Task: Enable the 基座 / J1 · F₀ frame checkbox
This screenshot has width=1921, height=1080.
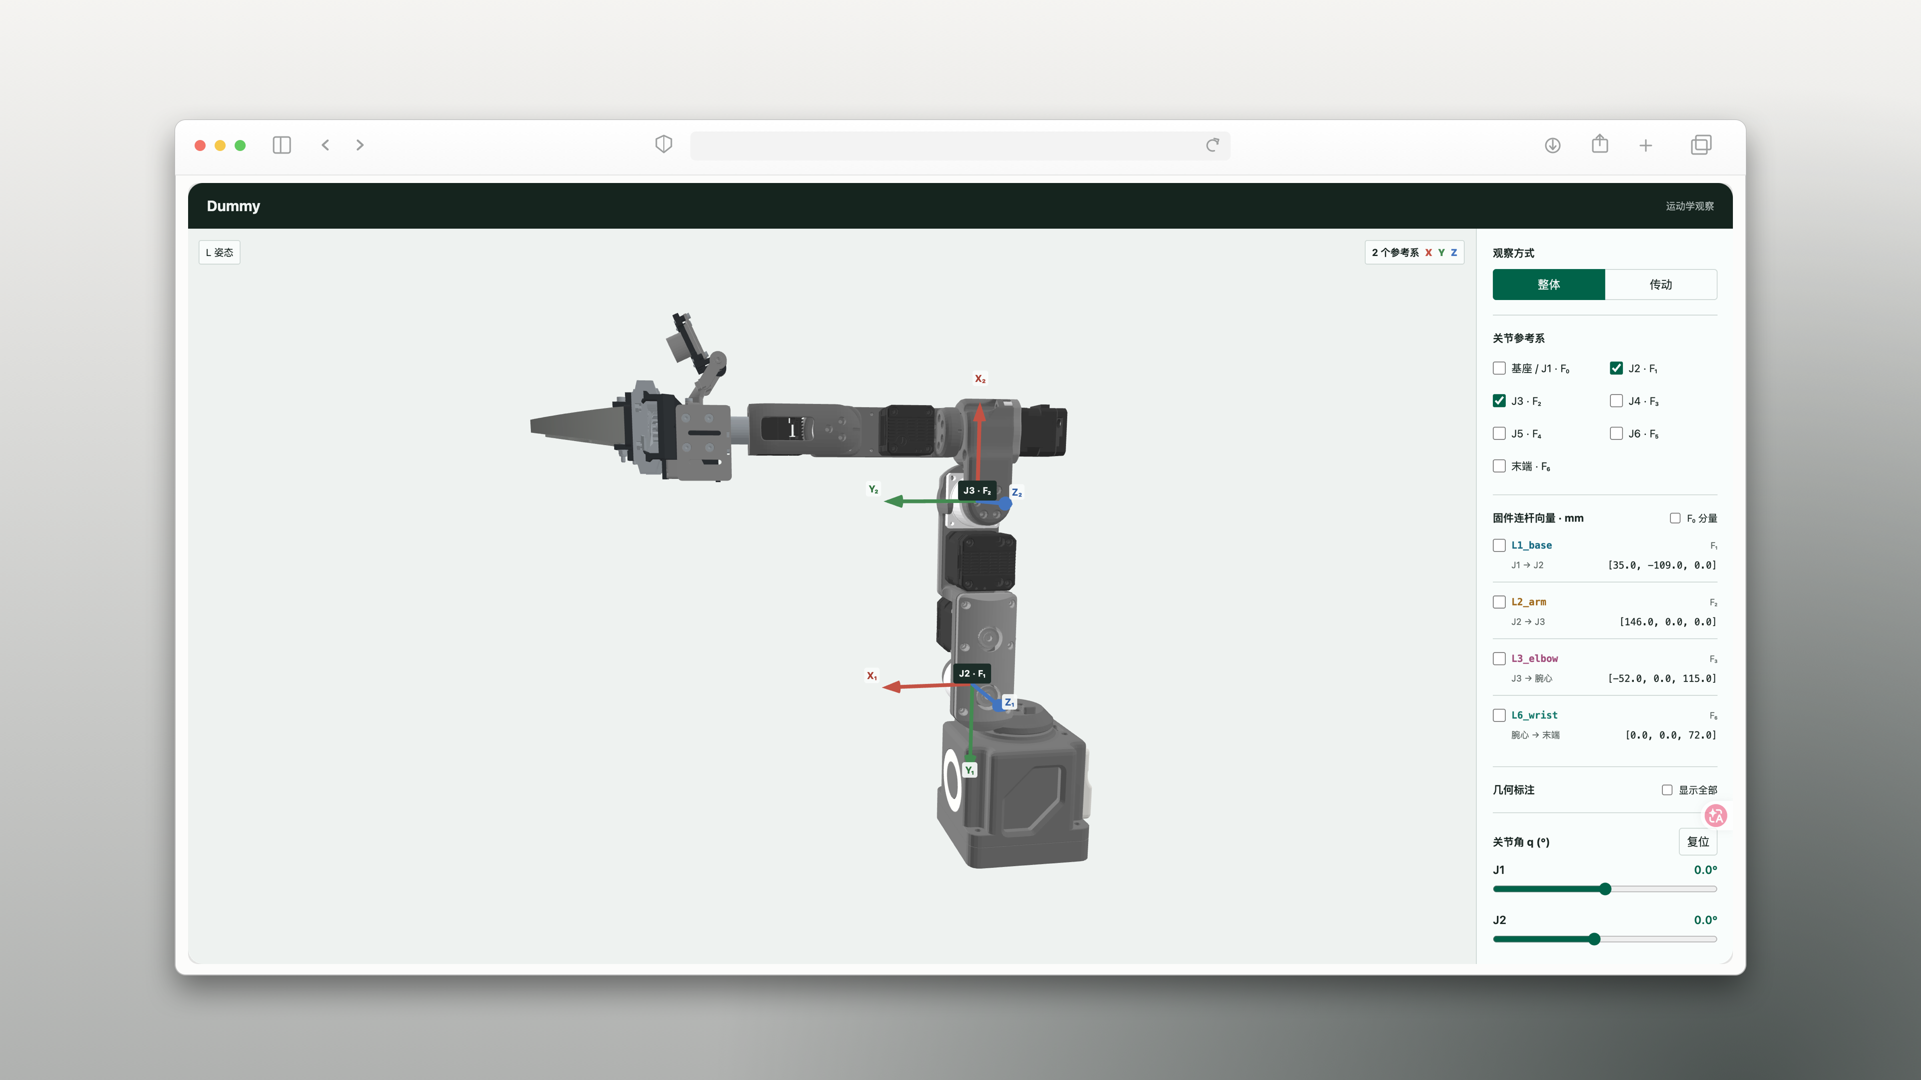Action: click(1499, 368)
